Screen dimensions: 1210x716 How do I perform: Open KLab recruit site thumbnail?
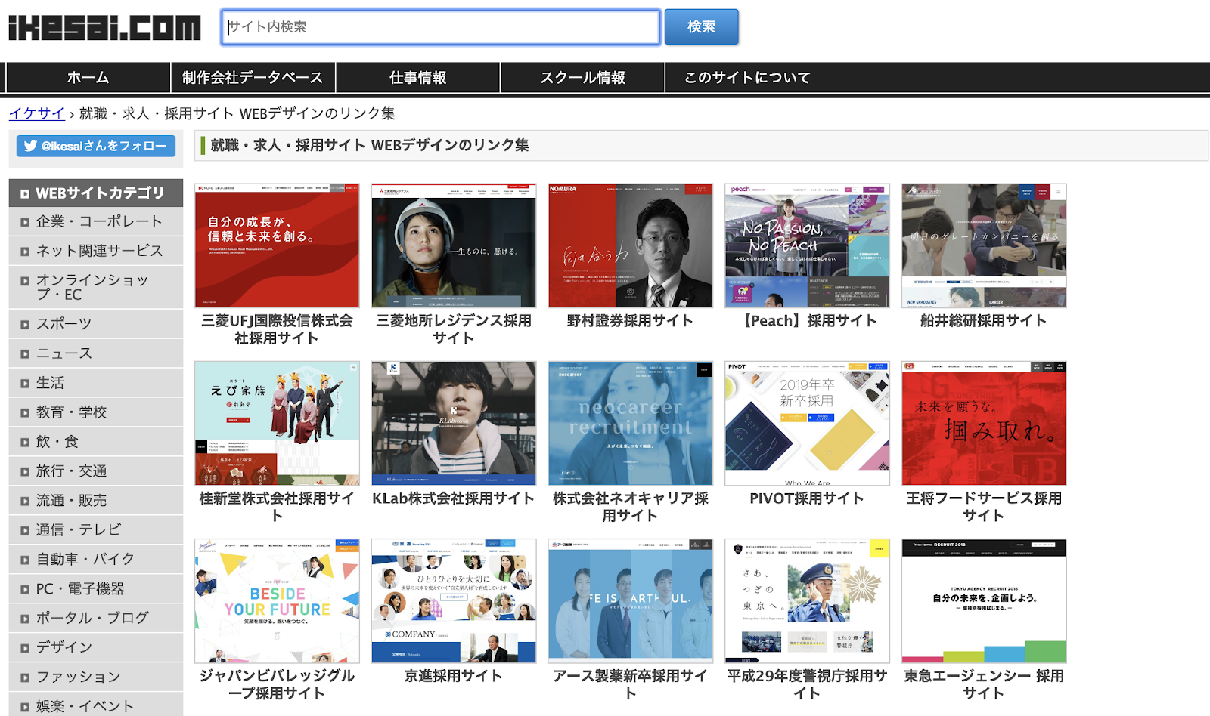pos(454,423)
